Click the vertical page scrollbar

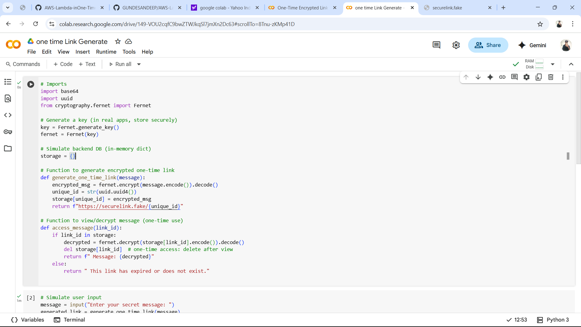pos(578,118)
